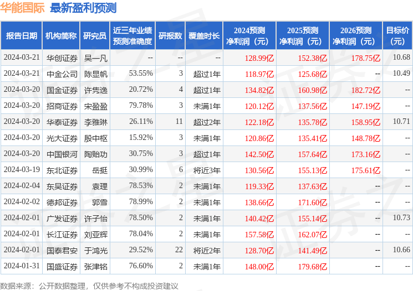Click accuracy value 79.78%
This screenshot has height=291, width=413.
click(x=141, y=105)
